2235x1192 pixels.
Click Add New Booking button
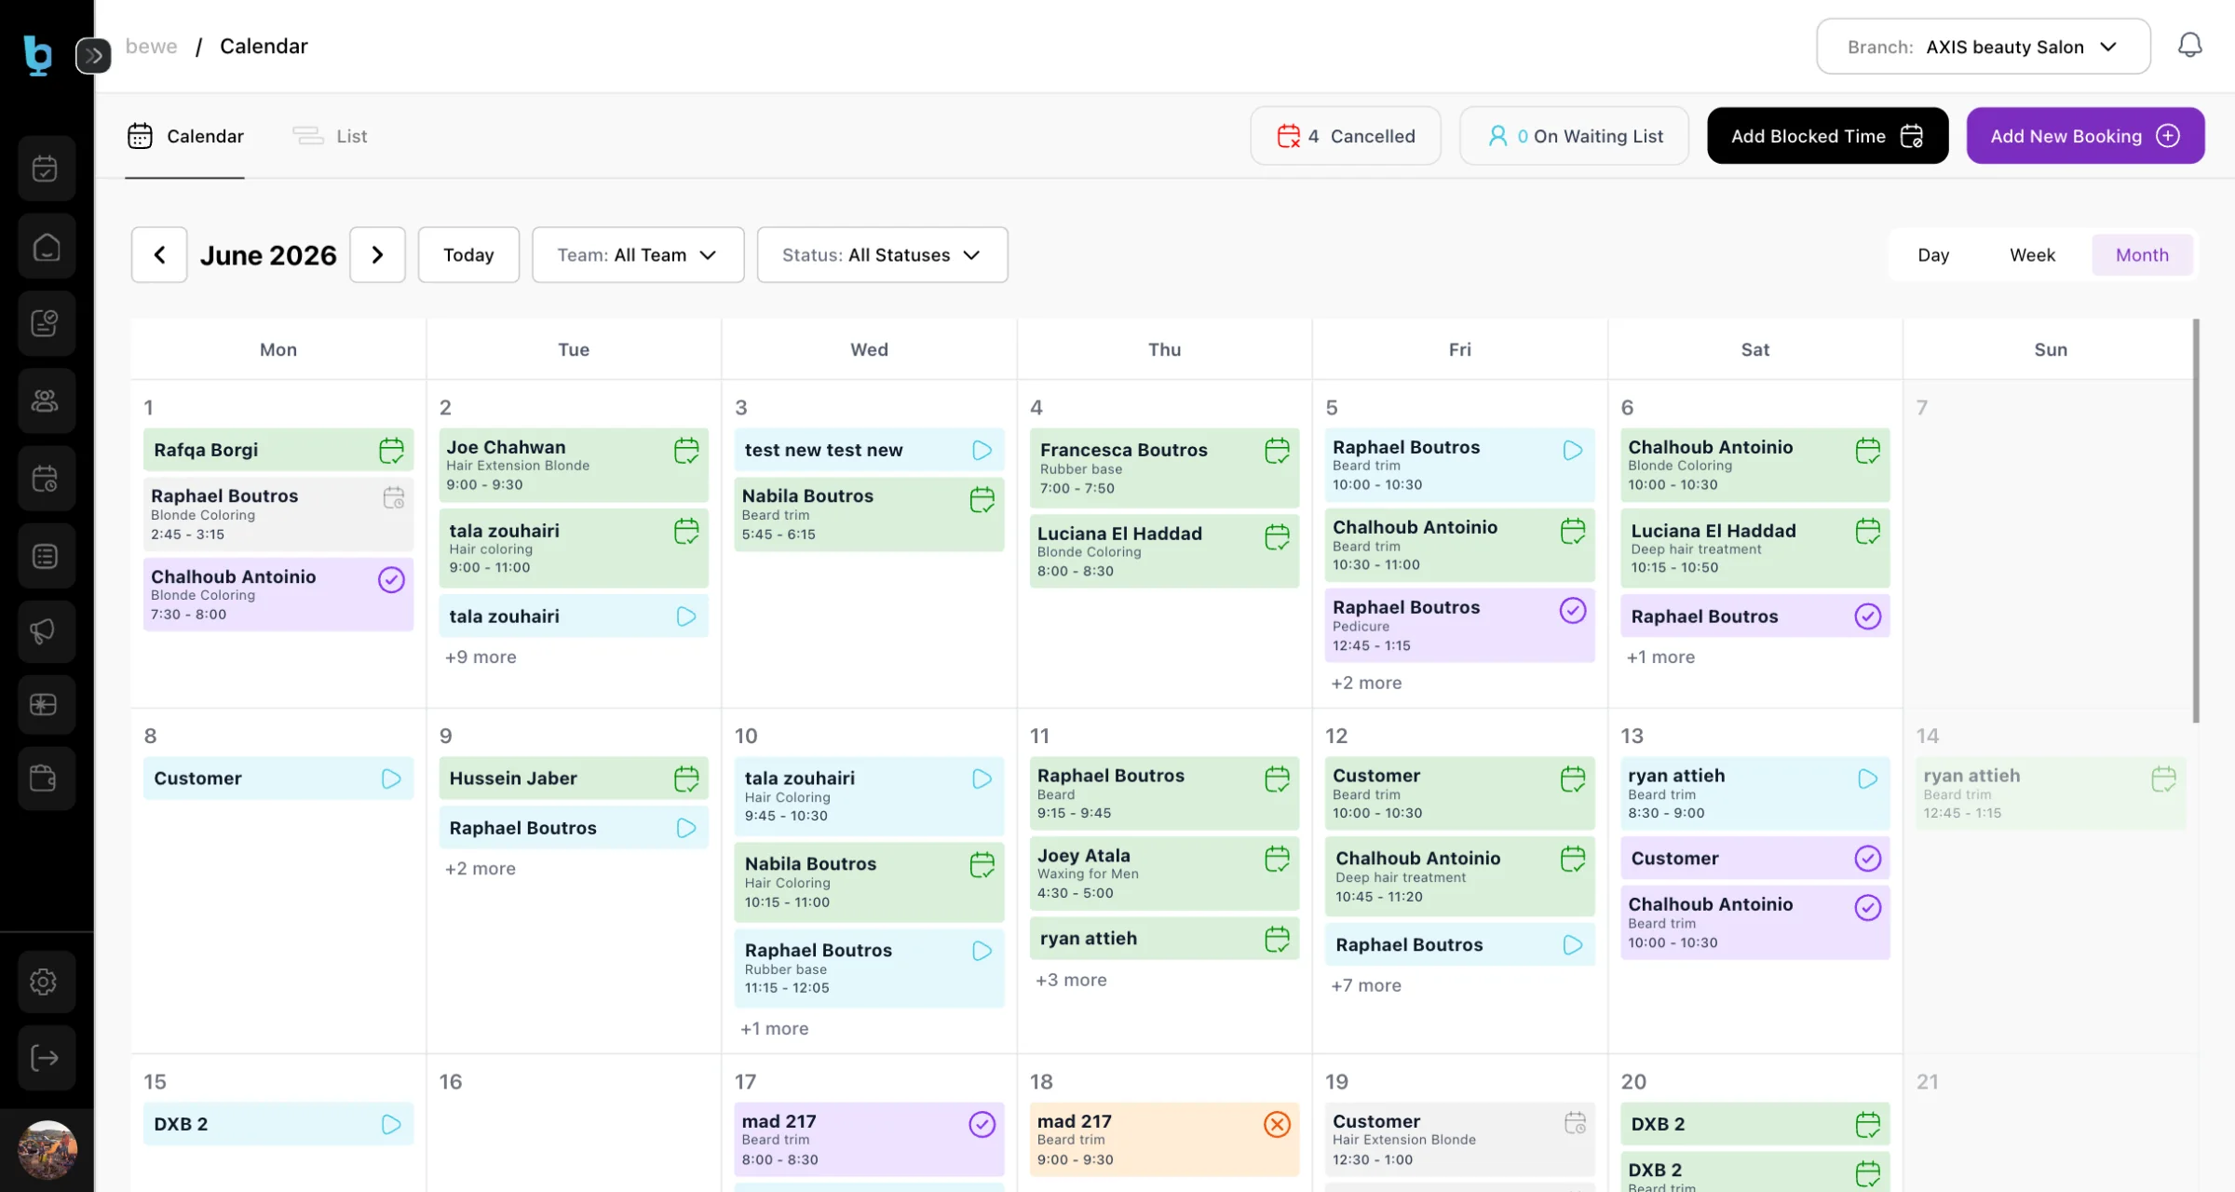2085,136
